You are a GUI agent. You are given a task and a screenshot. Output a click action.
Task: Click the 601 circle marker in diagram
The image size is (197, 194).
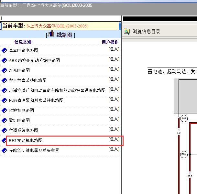184,118
